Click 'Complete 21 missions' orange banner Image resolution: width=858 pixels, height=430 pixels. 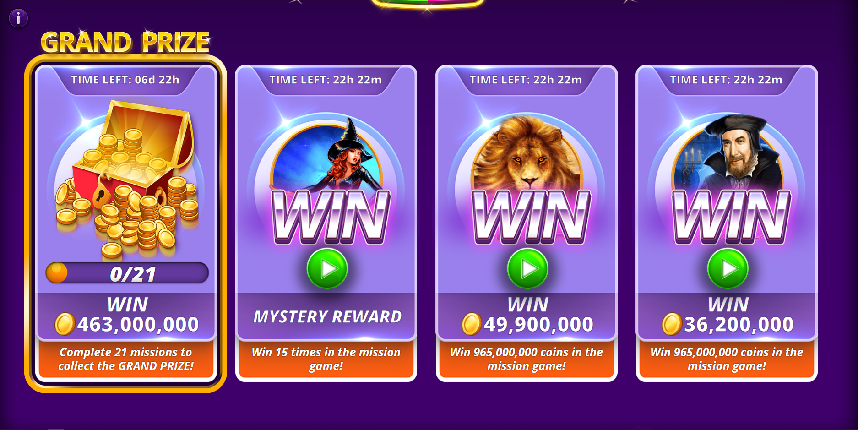[126, 359]
